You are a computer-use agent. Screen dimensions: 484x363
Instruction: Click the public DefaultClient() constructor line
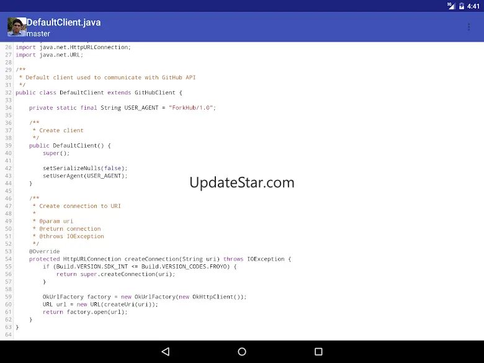click(69, 145)
